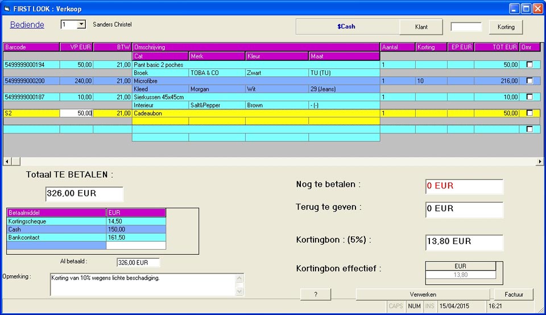The image size is (546, 315).
Task: Click the Factuur button
Action: [x=514, y=295]
